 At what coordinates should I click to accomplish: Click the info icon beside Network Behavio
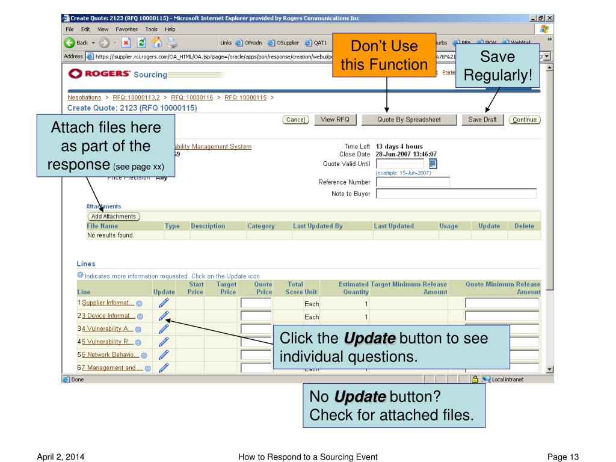click(x=144, y=355)
